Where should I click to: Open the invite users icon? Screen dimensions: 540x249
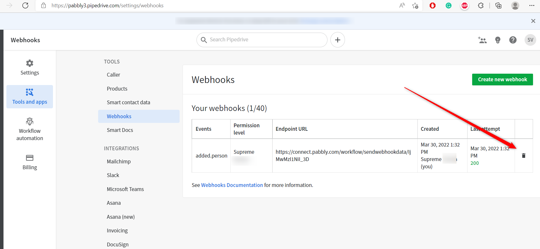[x=482, y=40]
